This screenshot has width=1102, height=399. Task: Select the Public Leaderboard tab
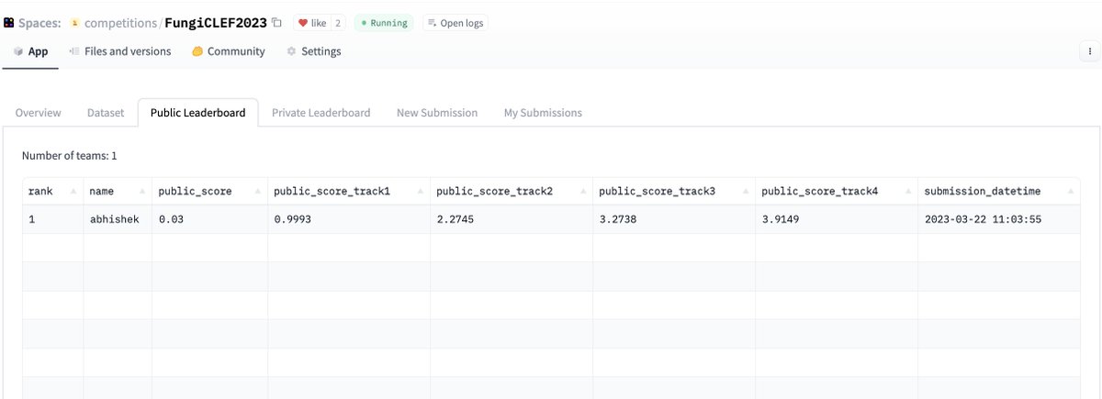[198, 113]
